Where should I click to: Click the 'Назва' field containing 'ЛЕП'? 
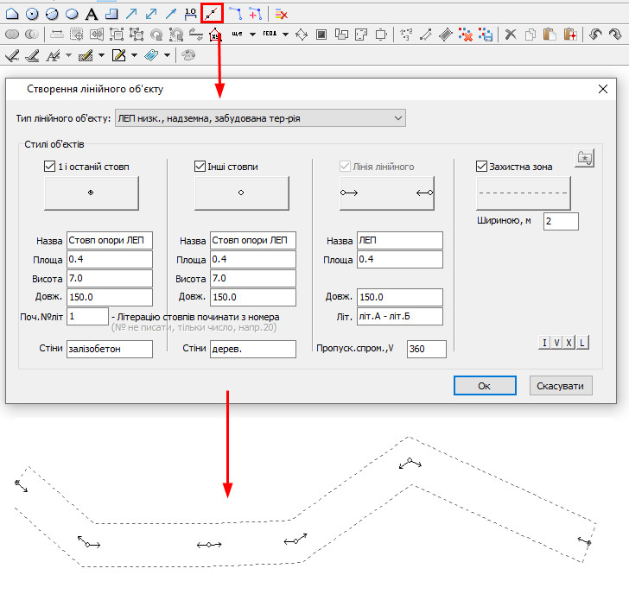point(400,240)
